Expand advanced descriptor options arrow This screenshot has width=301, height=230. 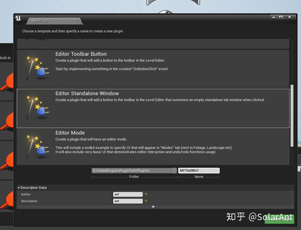[x=153, y=207]
